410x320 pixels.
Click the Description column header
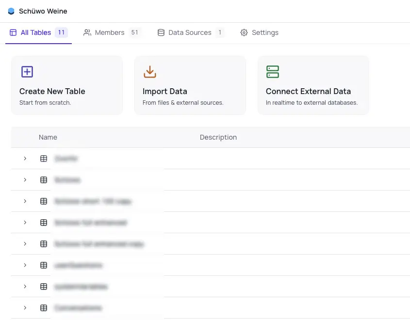coord(218,137)
